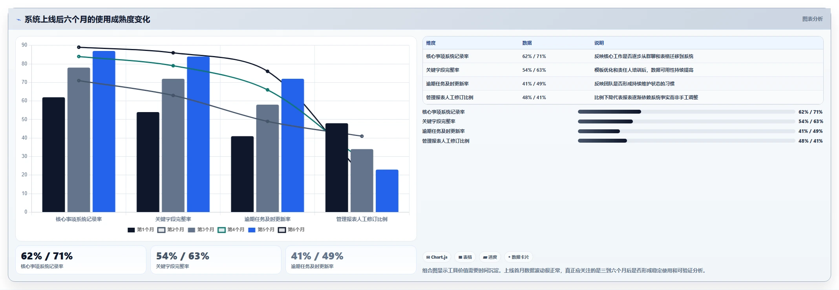This screenshot has width=839, height=290.
Task: Click the 48% / 41% value beside the progress bar
Action: pos(810,141)
